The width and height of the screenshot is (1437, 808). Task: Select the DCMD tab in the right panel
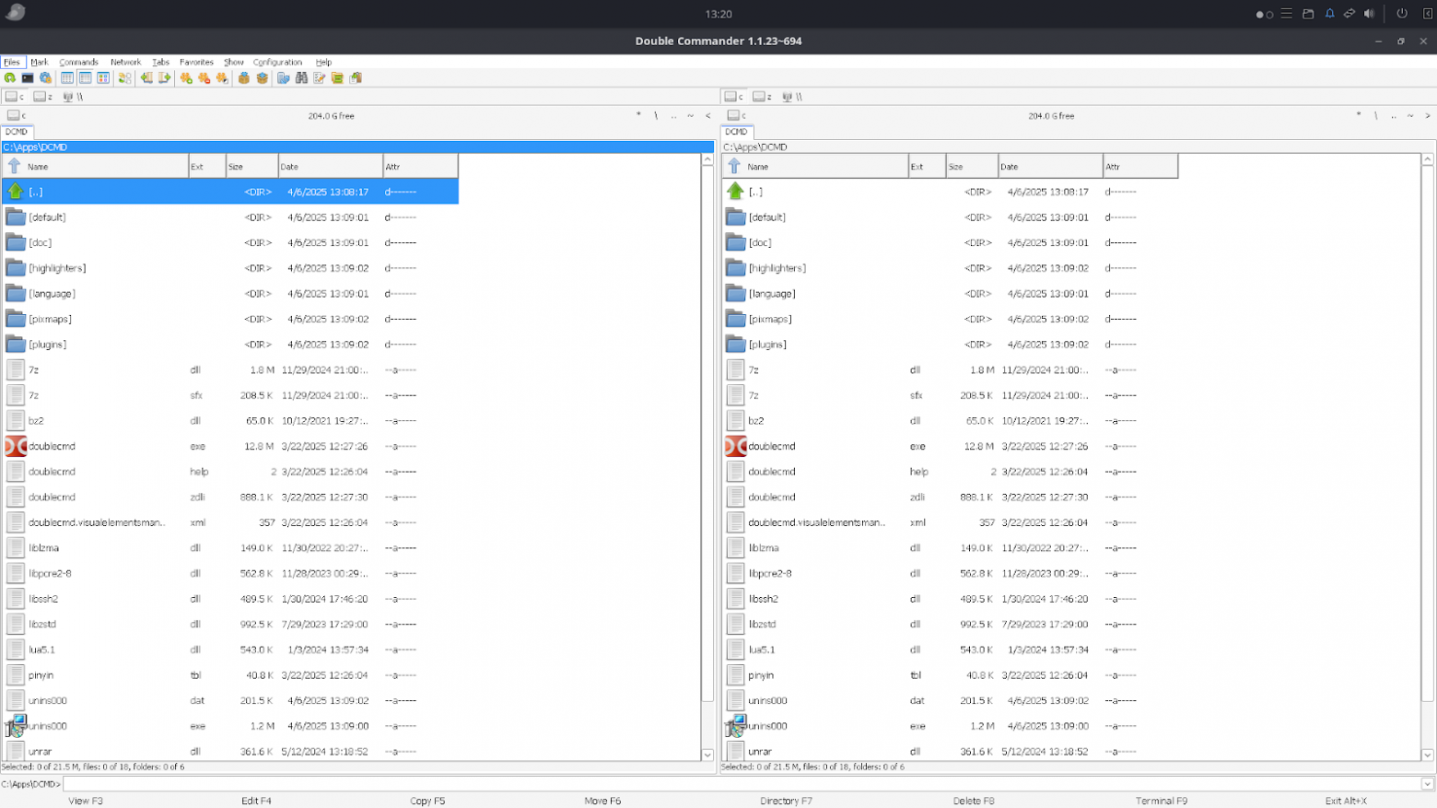[x=736, y=132]
